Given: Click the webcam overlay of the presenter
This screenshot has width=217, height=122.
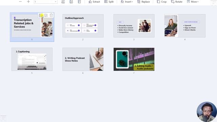Looking at the screenshot, I should [x=207, y=112].
